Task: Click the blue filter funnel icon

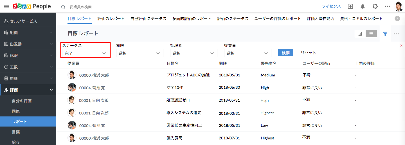Action: [x=385, y=34]
